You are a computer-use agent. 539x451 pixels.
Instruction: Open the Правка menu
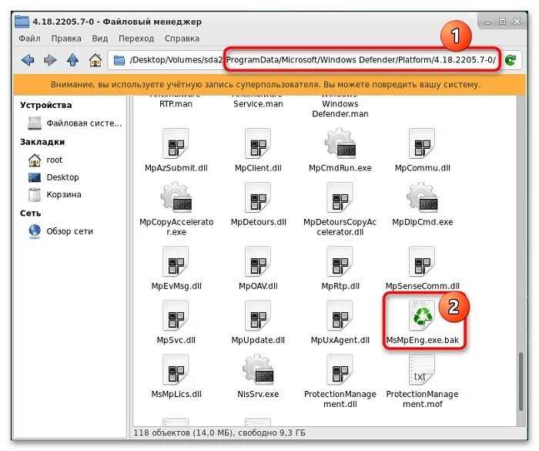[66, 39]
